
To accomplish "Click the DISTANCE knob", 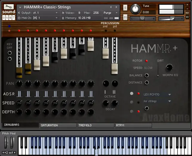I will pyautogui.click(x=147, y=83).
